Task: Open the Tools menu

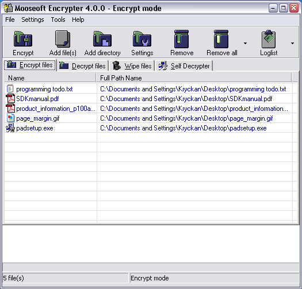Action: (58, 20)
